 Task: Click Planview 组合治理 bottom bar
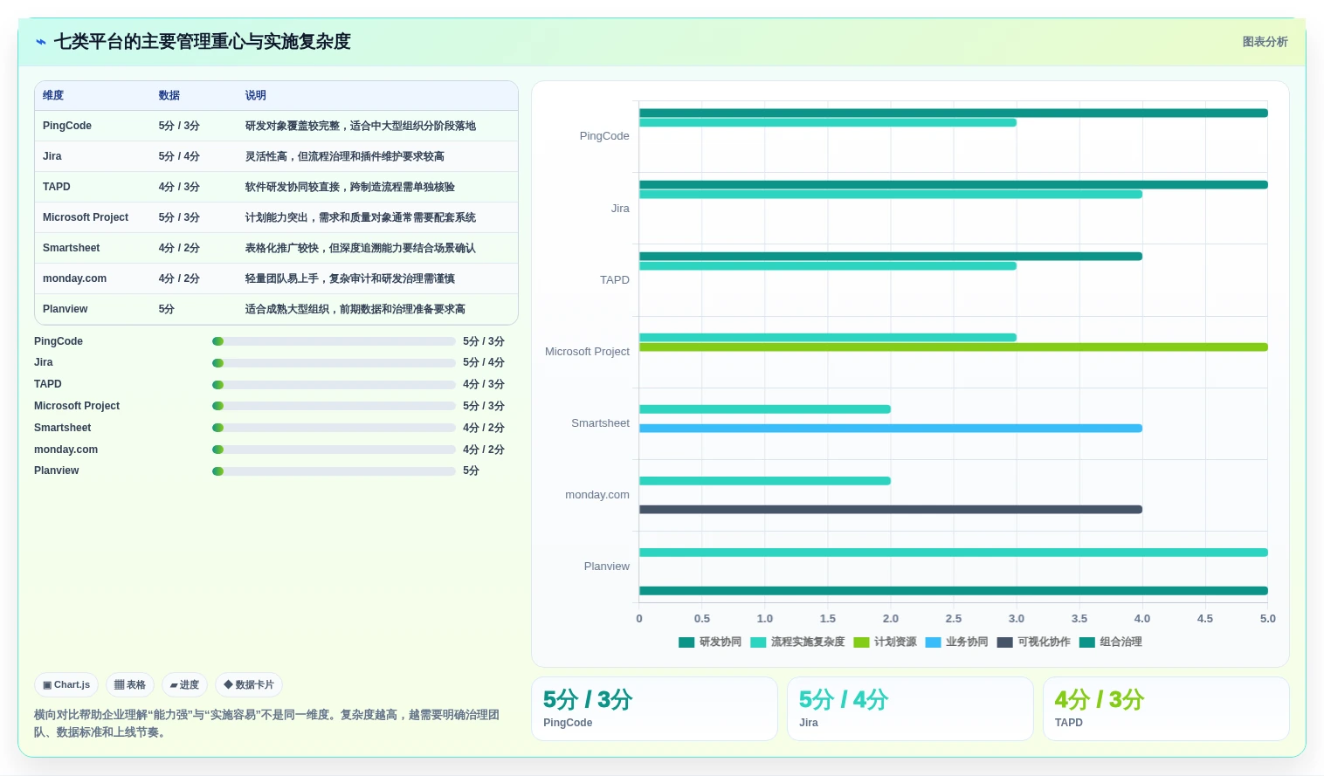tap(953, 591)
